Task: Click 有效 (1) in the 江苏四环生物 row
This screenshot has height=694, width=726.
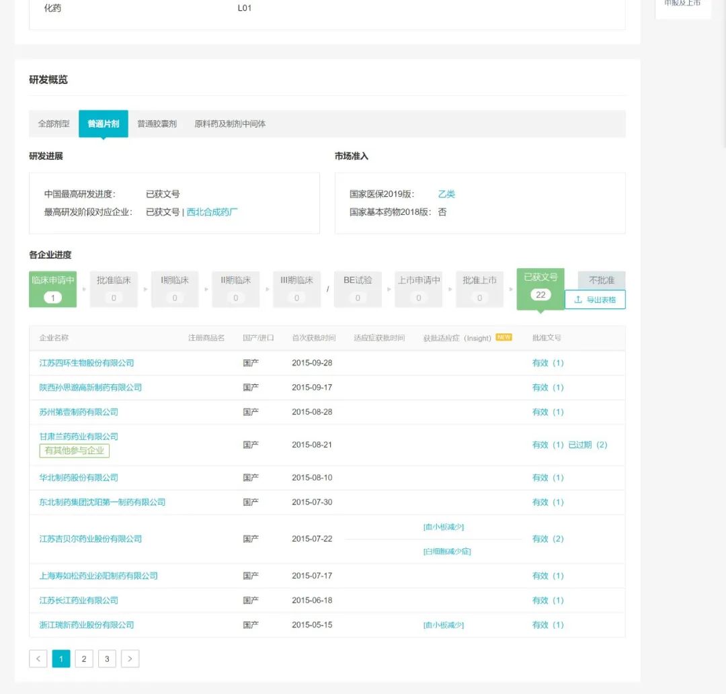Action: pyautogui.click(x=549, y=363)
